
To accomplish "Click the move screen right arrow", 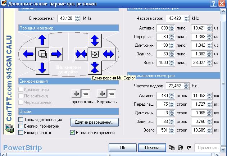I will click(x=56, y=54).
